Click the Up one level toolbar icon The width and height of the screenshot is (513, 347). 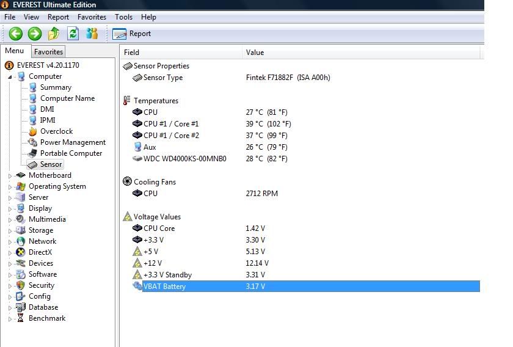(x=54, y=34)
